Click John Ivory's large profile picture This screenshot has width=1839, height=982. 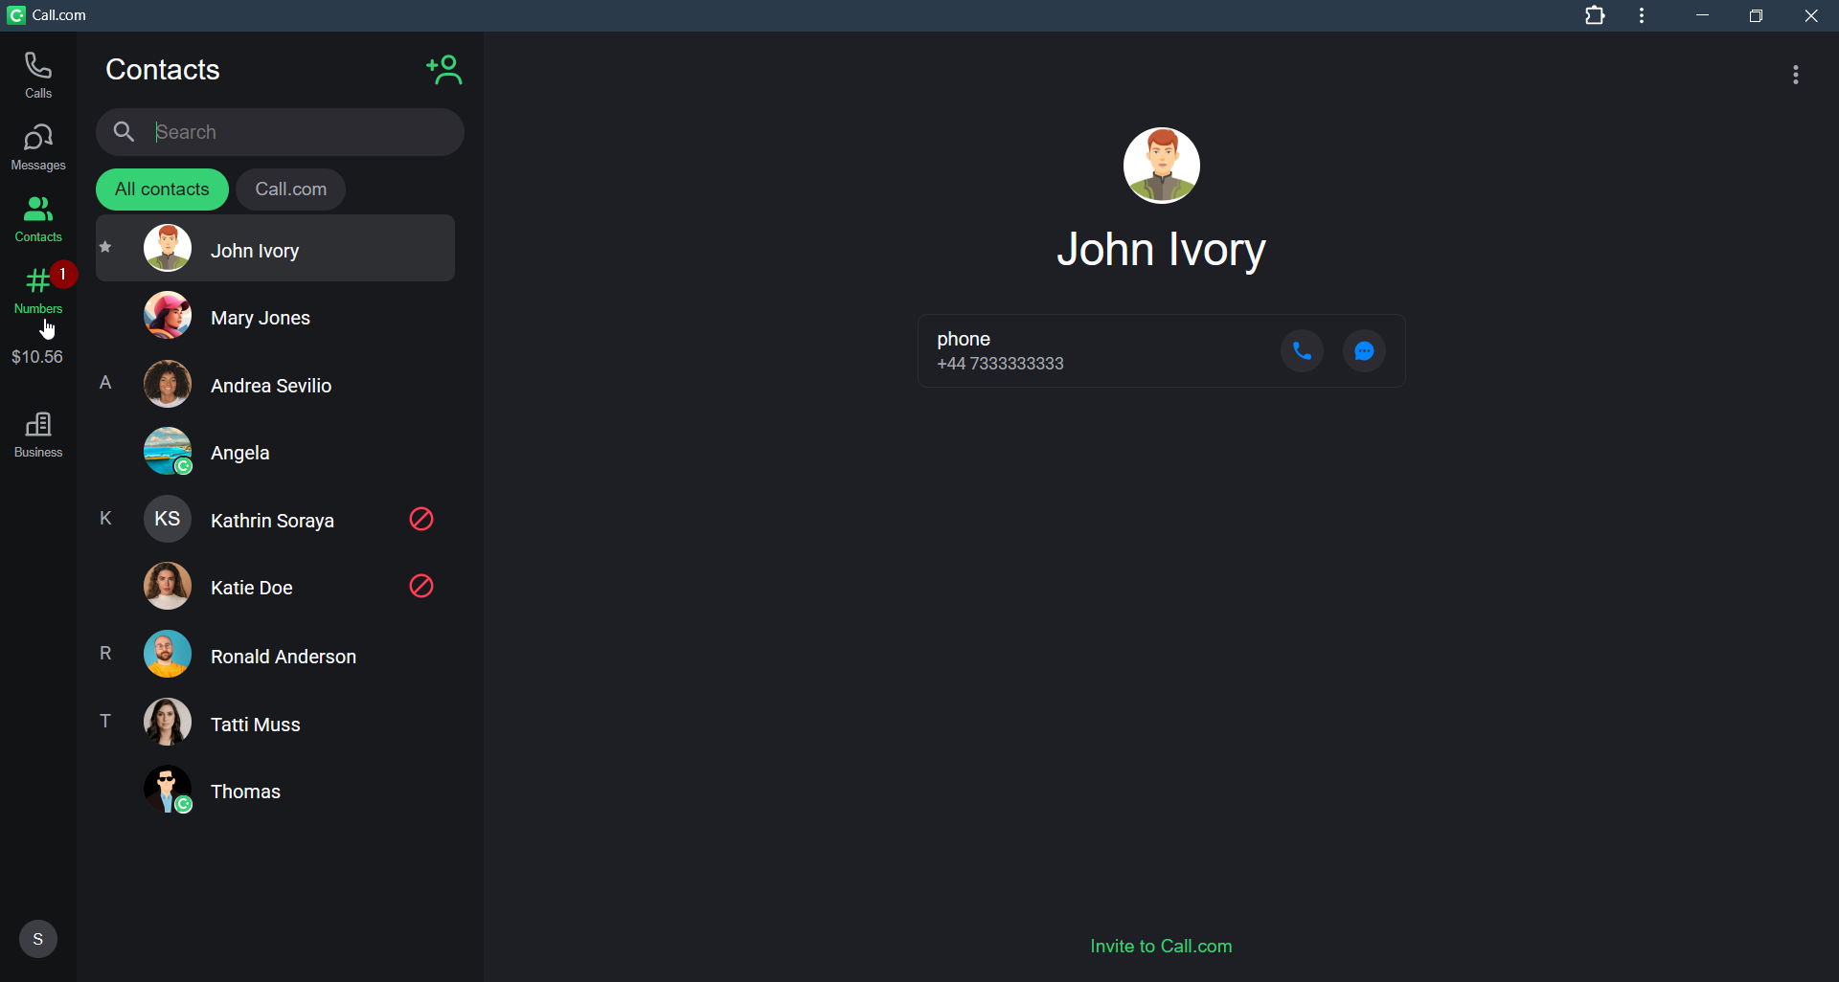(x=1161, y=165)
